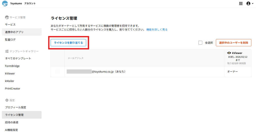Go to 監査ログ in the sidebar

(10, 40)
